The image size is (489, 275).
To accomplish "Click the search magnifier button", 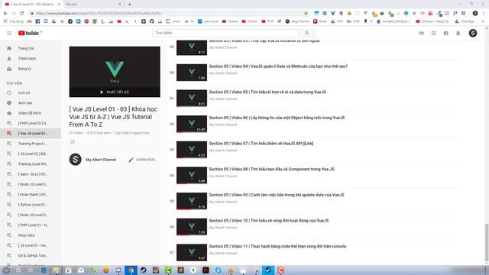I will point(307,33).
